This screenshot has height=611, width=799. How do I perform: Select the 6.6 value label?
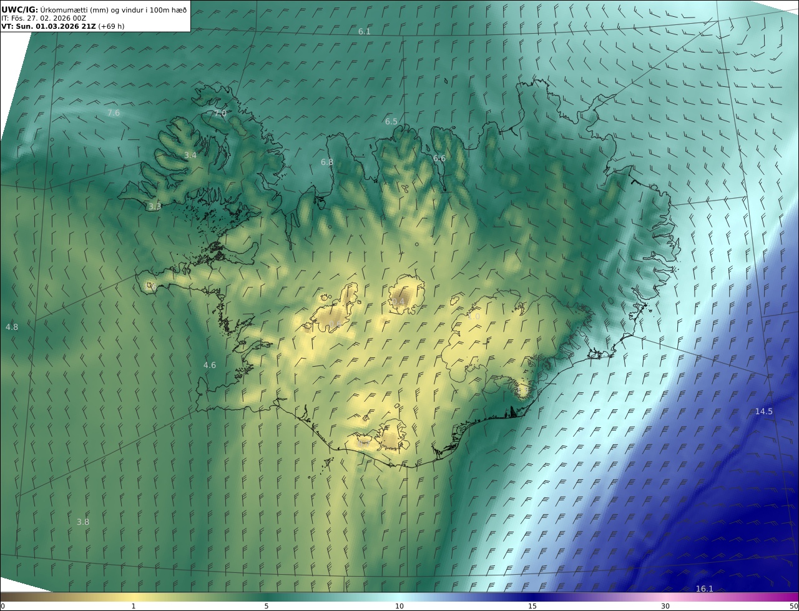pos(439,158)
